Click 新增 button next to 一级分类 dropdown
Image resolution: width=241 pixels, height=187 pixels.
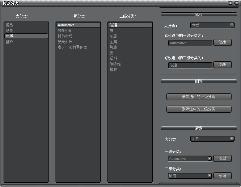(x=222, y=158)
